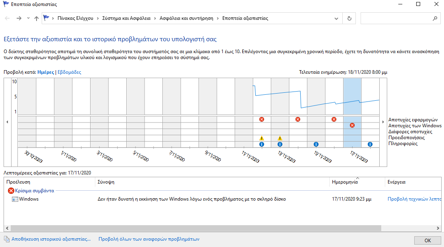Refresh the address bar location
The width and height of the screenshot is (444, 247).
[349, 18]
